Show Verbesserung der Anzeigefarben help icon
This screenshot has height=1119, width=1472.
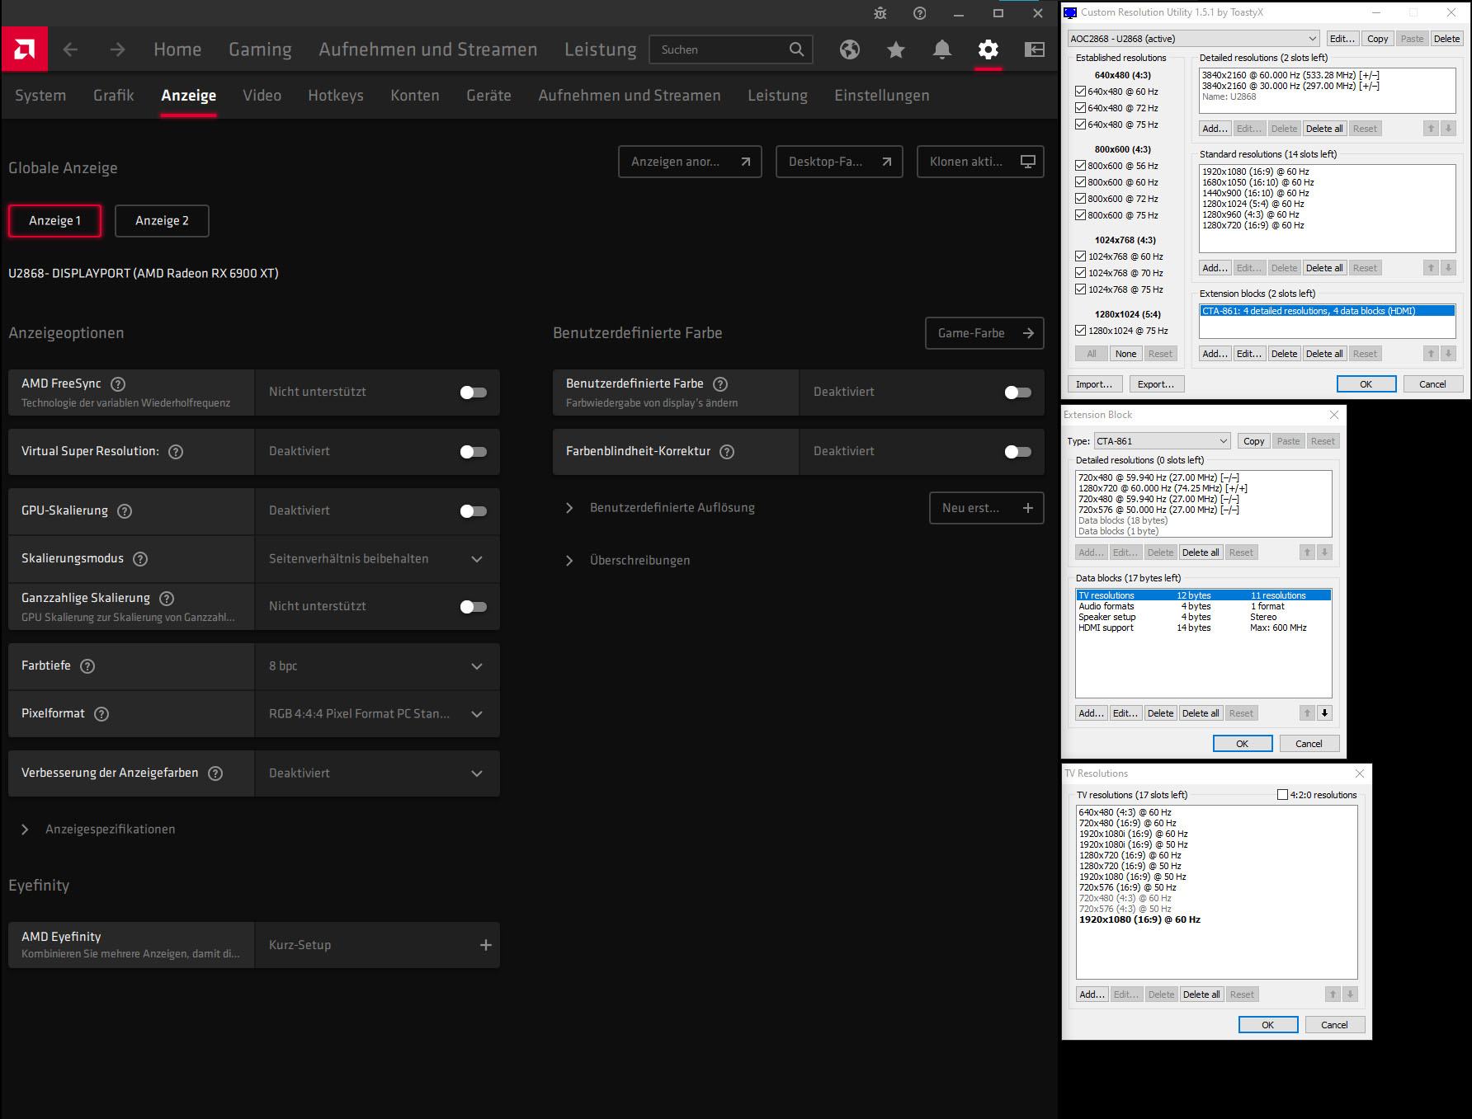[x=215, y=773]
